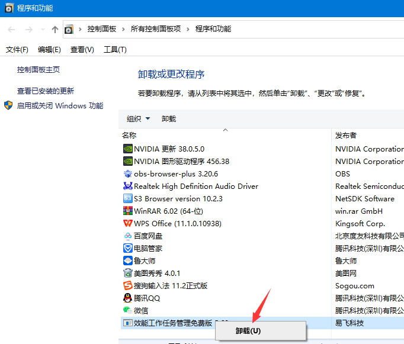
Task: Select WPS Office (11.1.0.10938) row text
Action: tap(178, 223)
